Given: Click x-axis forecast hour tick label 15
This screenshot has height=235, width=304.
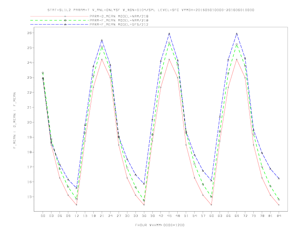Looking at the screenshot, I should [85, 216].
